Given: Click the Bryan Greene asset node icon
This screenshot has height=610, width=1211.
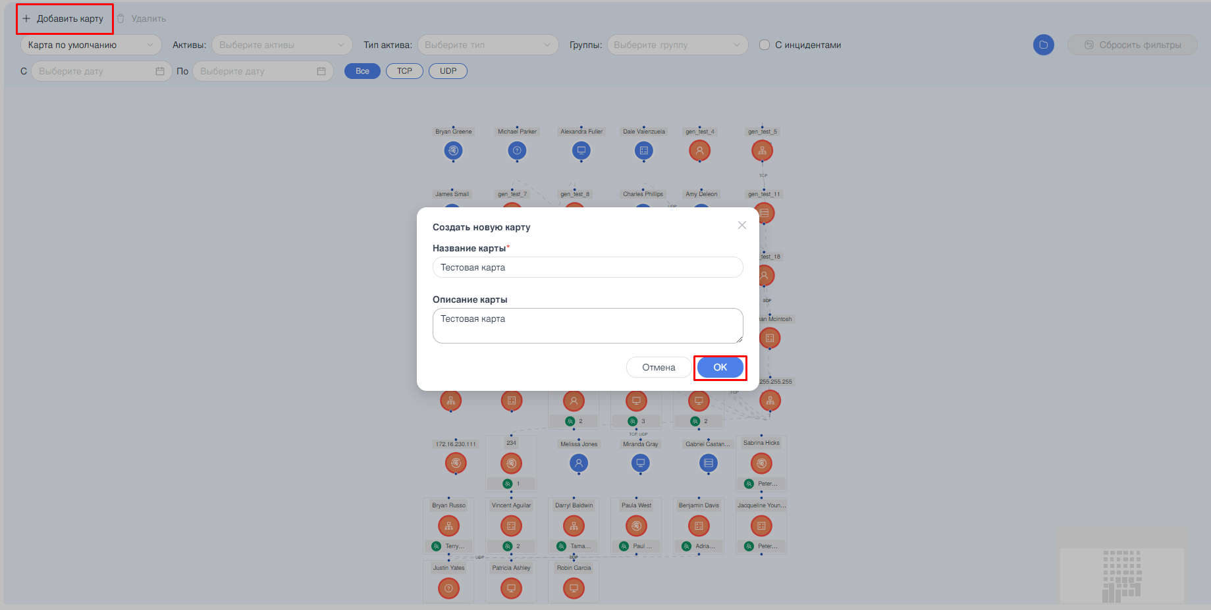Looking at the screenshot, I should (x=453, y=151).
